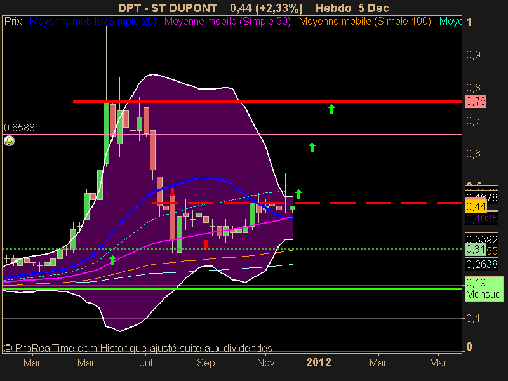Click the Jul label on the time axis
The height and width of the screenshot is (381, 508).
146,363
